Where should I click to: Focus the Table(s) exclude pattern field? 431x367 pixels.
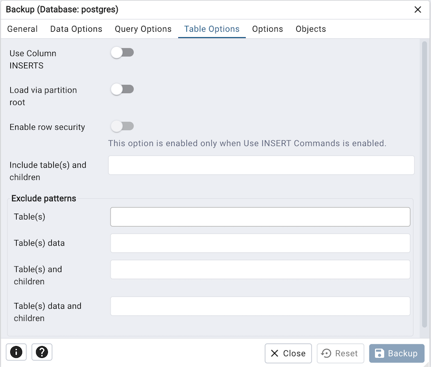tap(260, 217)
